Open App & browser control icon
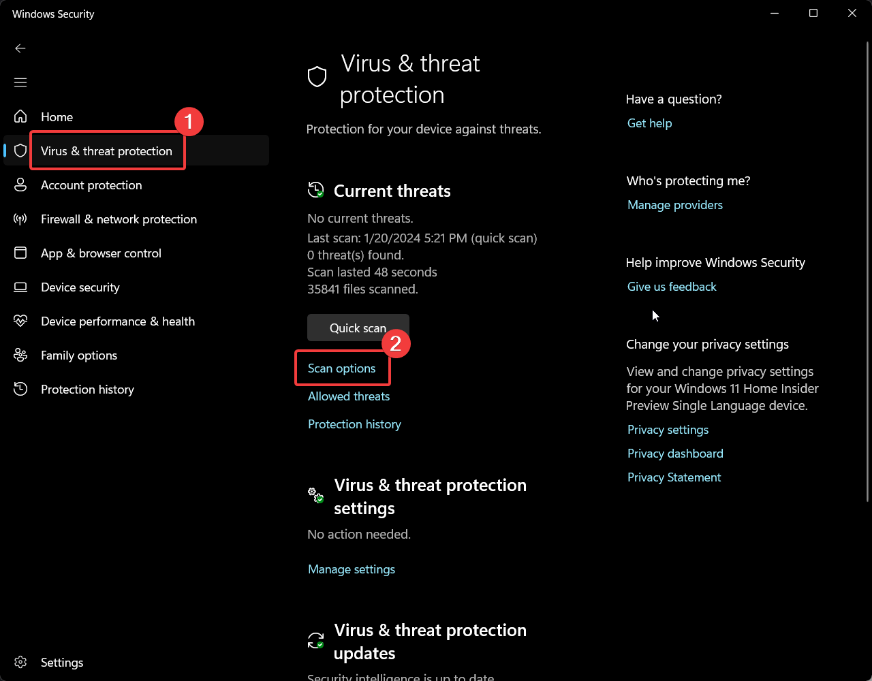Image resolution: width=872 pixels, height=681 pixels. point(20,253)
